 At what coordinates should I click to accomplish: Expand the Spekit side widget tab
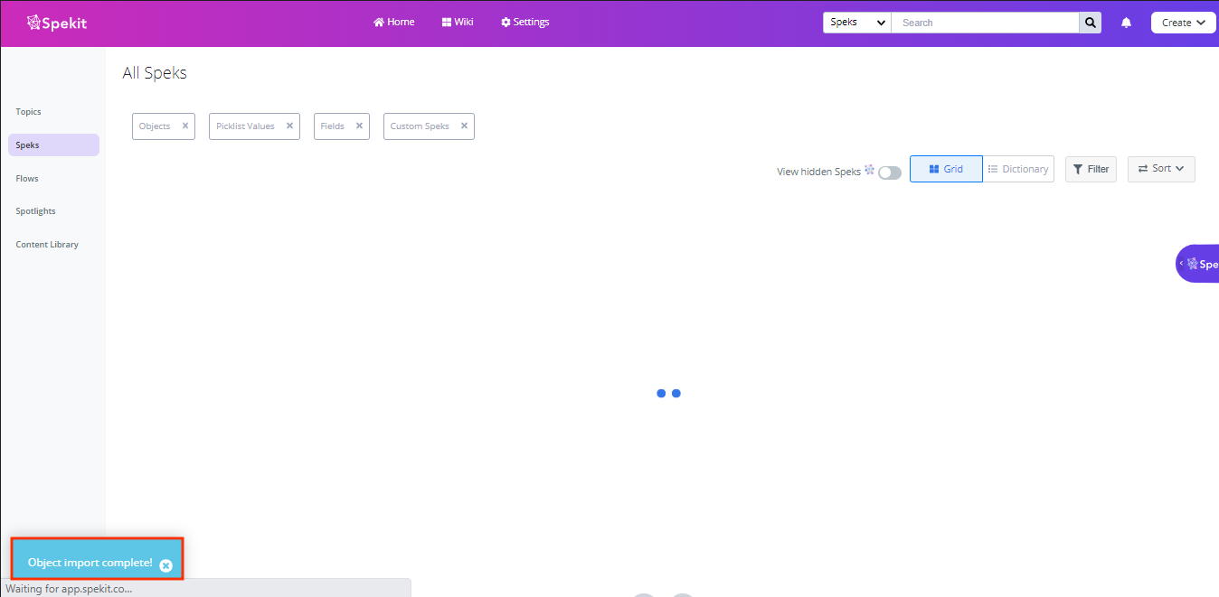(x=1197, y=264)
